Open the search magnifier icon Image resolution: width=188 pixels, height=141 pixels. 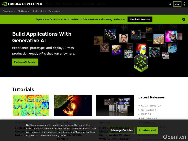click(x=170, y=4)
